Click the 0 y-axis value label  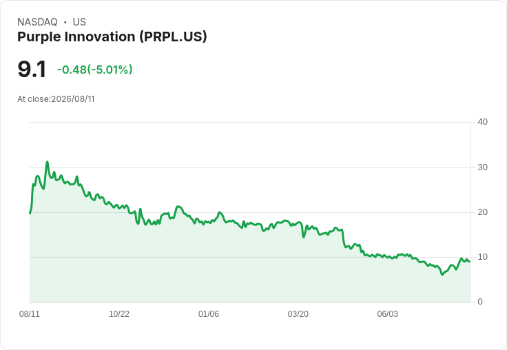pos(480,302)
